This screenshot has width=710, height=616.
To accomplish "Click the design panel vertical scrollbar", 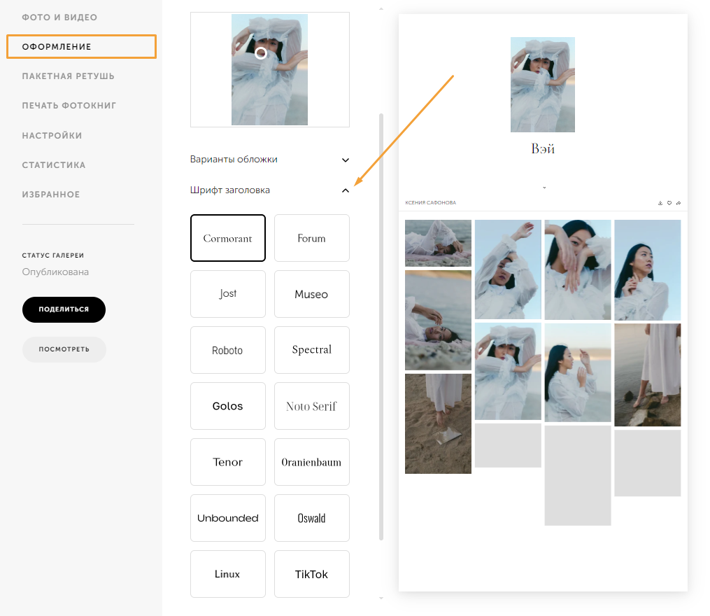I will pyautogui.click(x=381, y=326).
